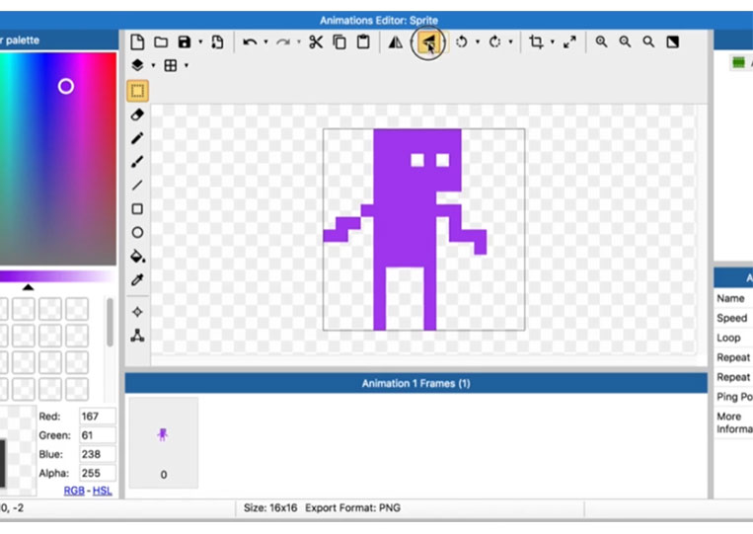Click the purple hue-lightness slider bar
753x534 pixels.
point(57,276)
